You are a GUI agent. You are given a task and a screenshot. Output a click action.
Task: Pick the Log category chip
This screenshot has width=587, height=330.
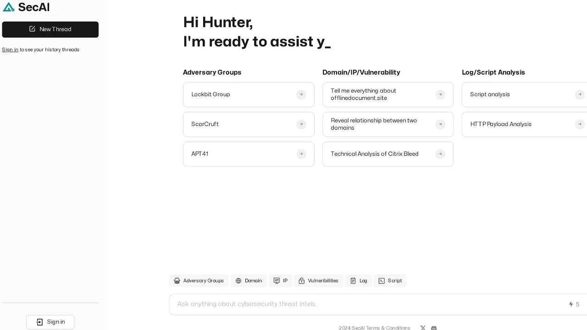359,280
